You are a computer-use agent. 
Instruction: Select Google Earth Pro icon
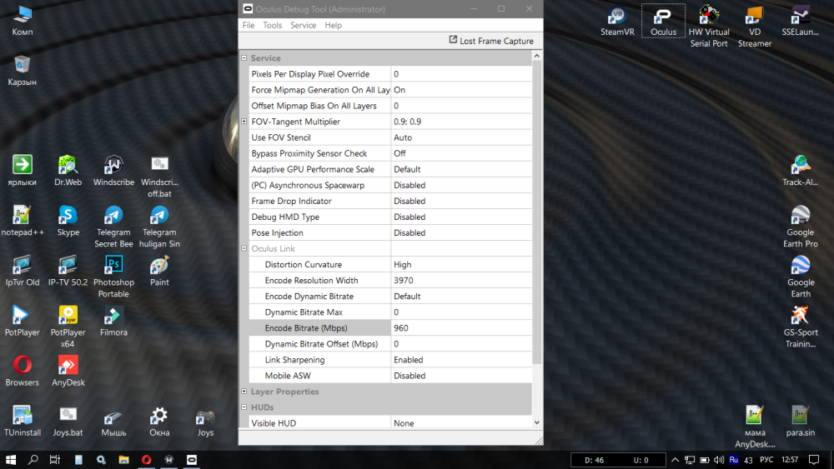[800, 227]
